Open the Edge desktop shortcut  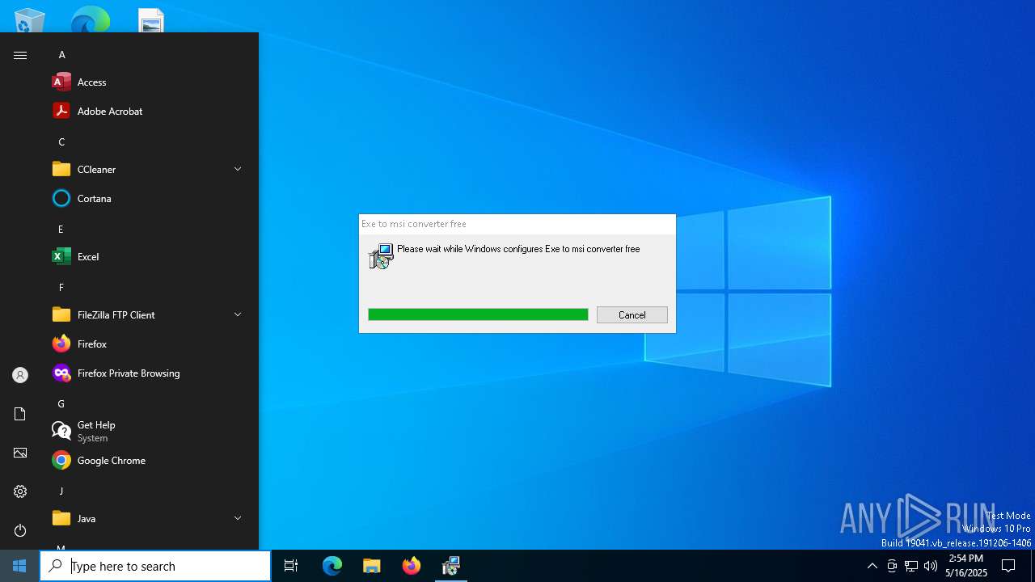pos(90,20)
